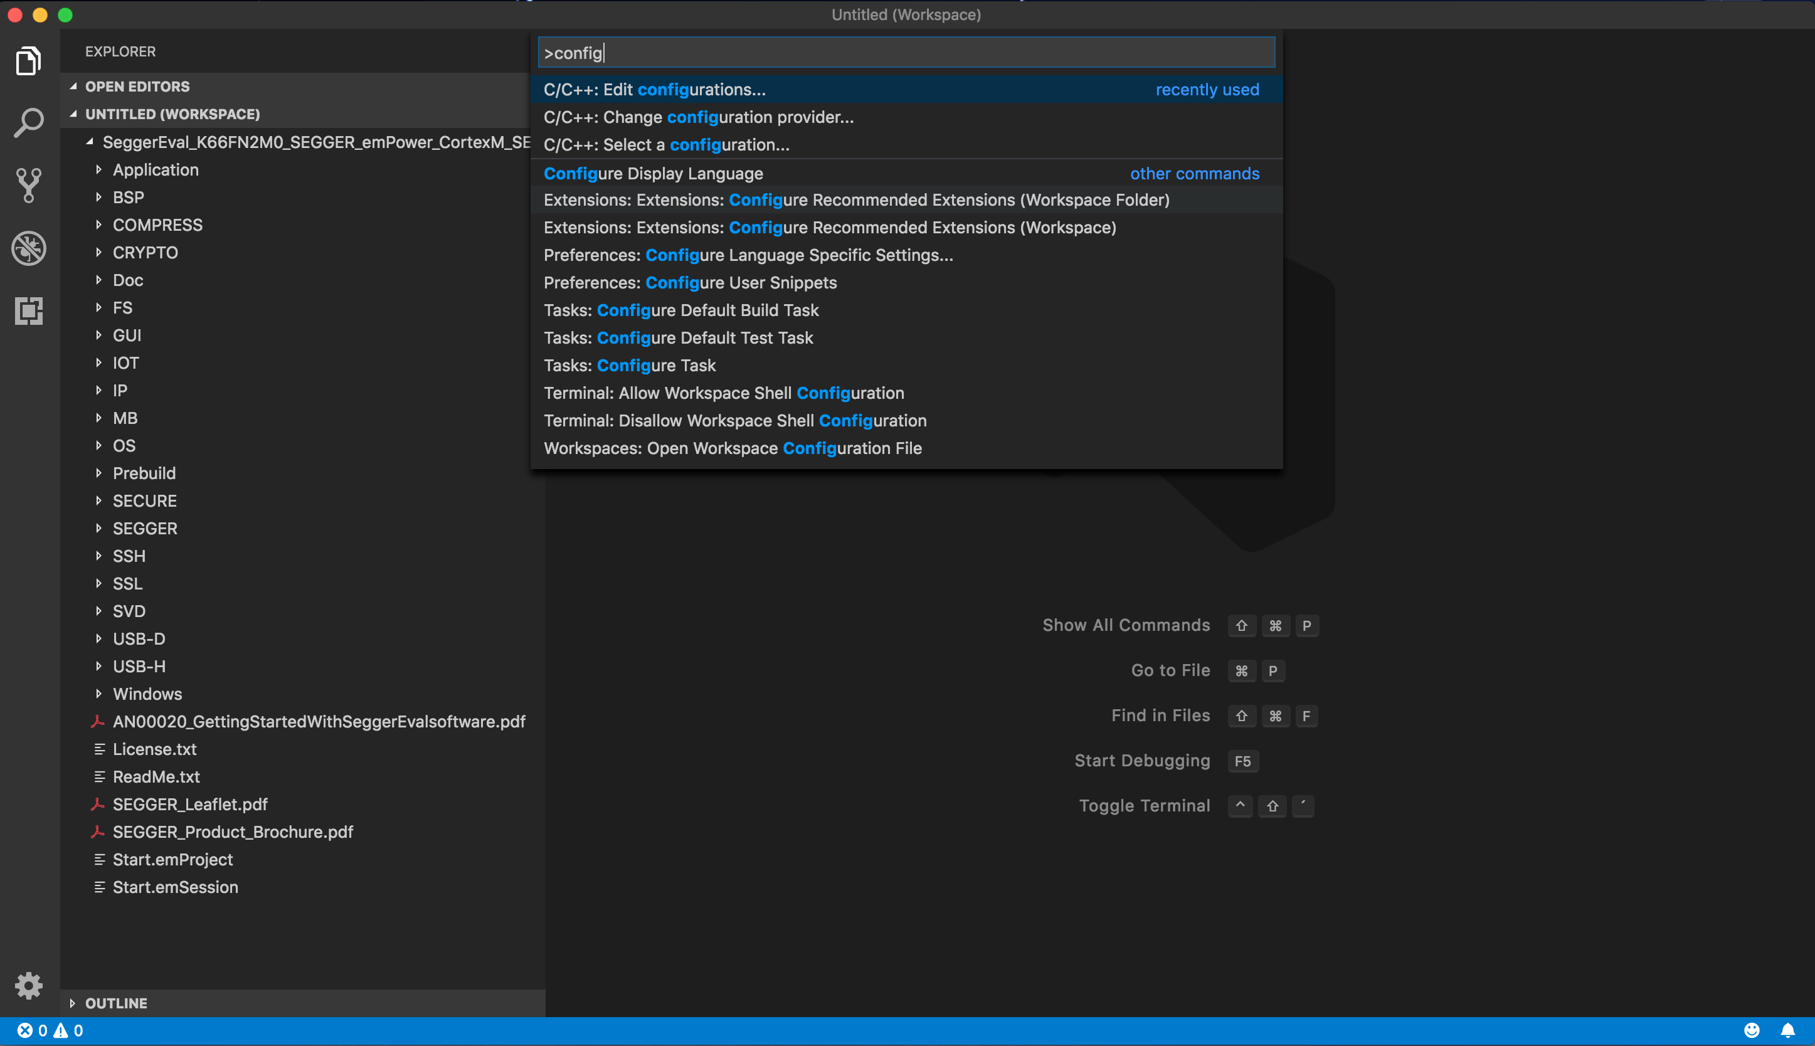The height and width of the screenshot is (1046, 1815).
Task: Click errors and warnings count in status bar
Action: 50,1030
